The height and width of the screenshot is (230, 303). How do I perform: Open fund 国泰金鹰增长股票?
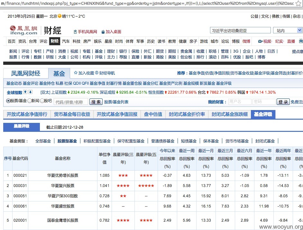63,220
